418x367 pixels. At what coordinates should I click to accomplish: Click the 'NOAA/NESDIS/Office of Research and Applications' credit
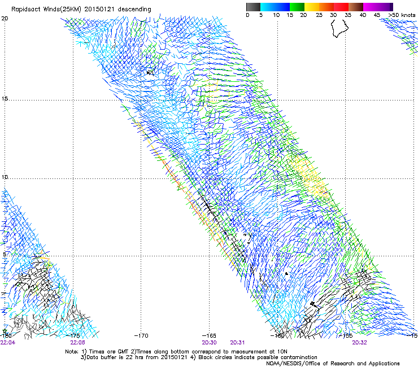coord(333,363)
